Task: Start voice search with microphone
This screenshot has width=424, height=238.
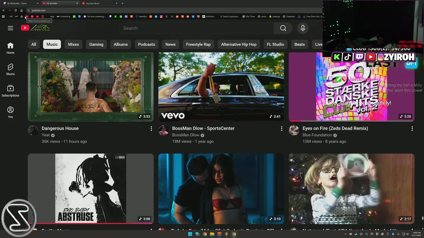Action: (x=303, y=28)
